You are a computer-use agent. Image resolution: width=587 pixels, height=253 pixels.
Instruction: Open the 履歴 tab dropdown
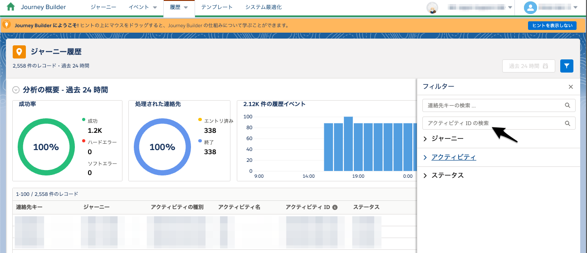point(186,8)
